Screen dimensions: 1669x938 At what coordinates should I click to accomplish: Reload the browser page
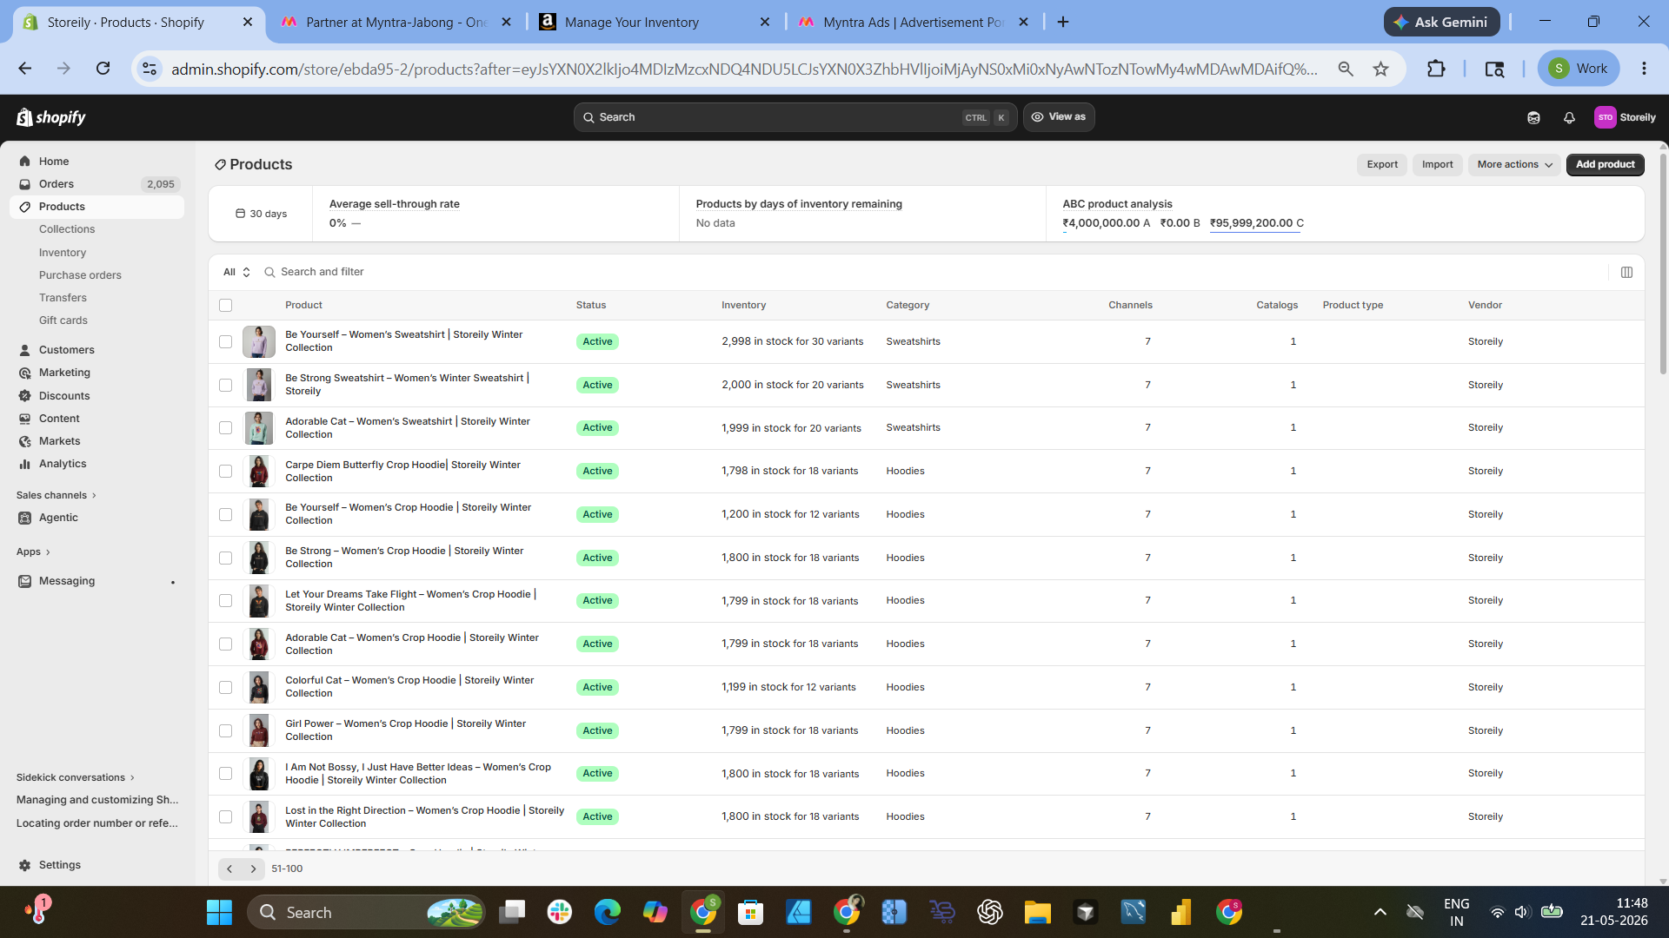pos(103,69)
